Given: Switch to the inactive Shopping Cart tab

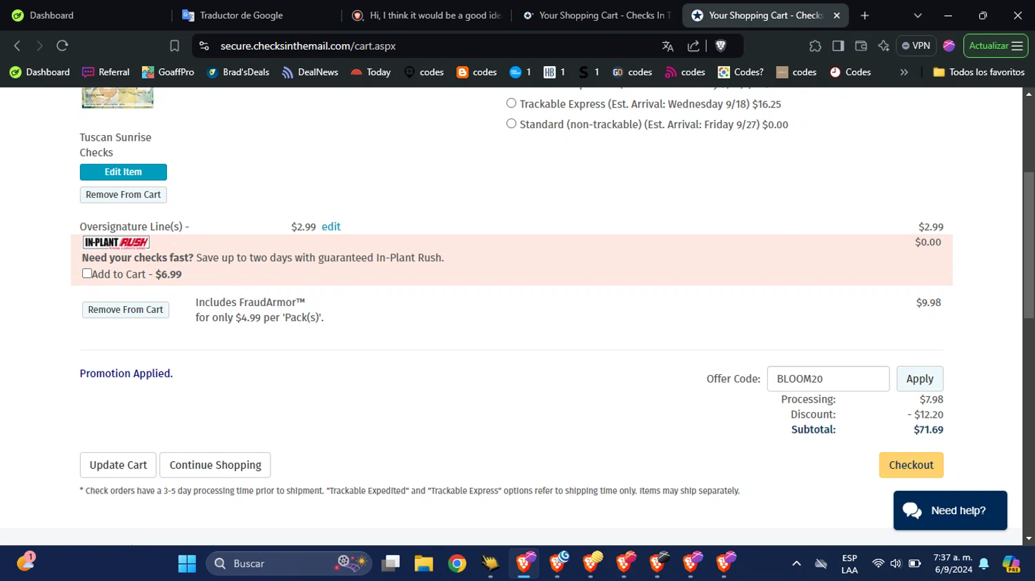Looking at the screenshot, I should (x=597, y=15).
